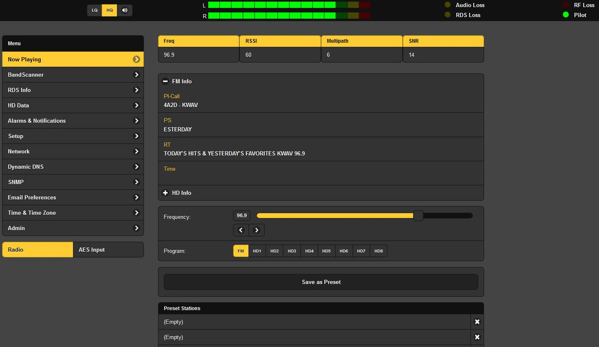Open HD Data menu item
Image resolution: width=599 pixels, height=347 pixels.
[x=73, y=105]
